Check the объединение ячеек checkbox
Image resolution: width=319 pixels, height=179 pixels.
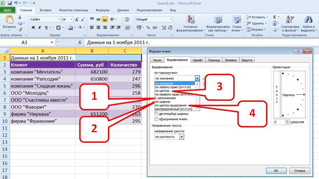(157, 119)
